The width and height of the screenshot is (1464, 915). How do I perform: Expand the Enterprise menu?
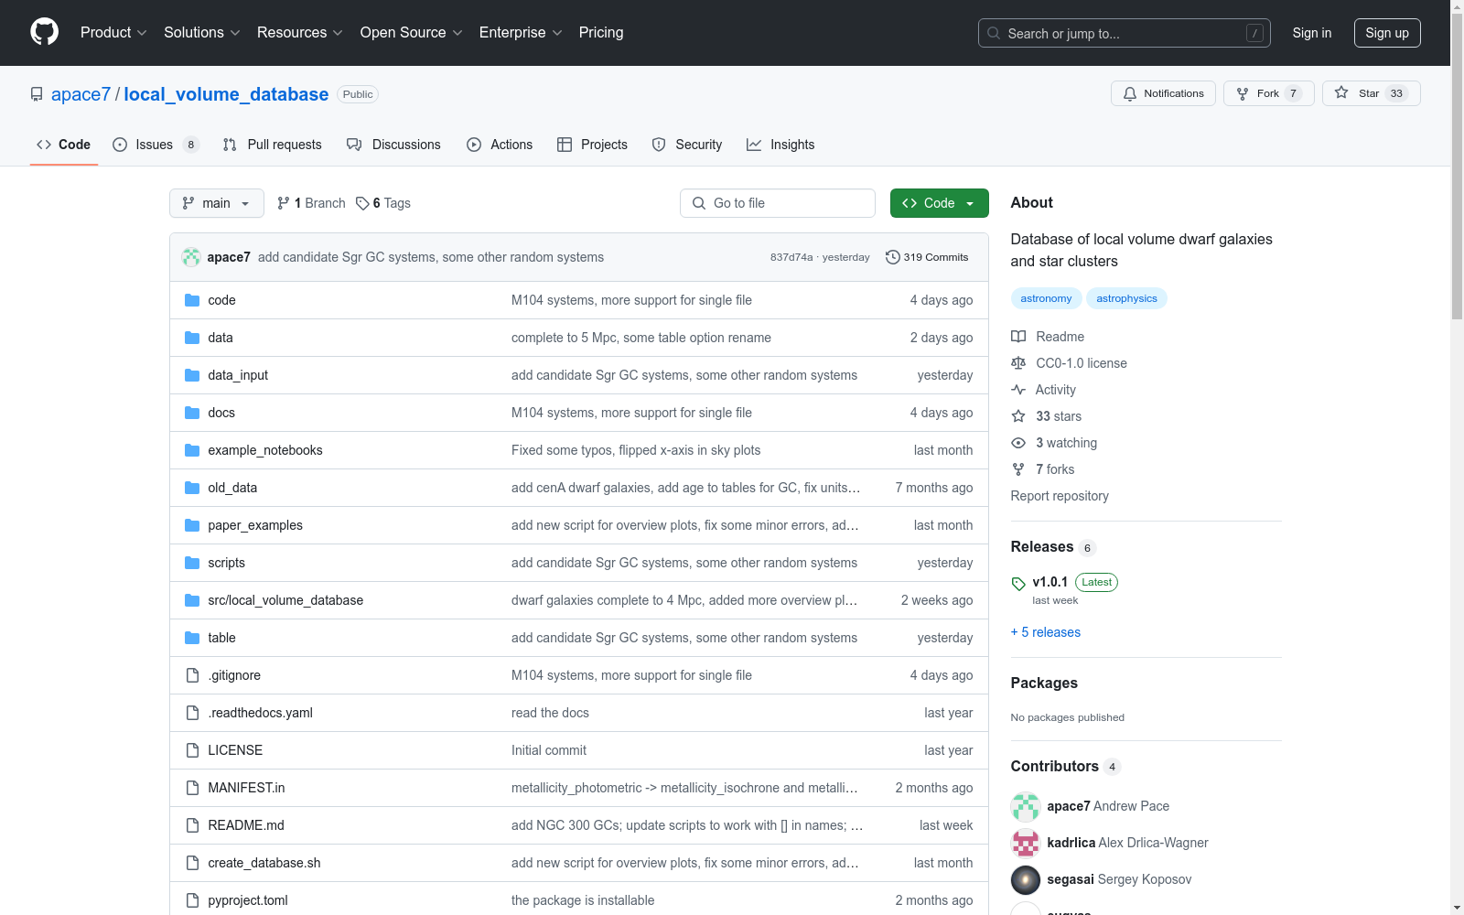(521, 33)
